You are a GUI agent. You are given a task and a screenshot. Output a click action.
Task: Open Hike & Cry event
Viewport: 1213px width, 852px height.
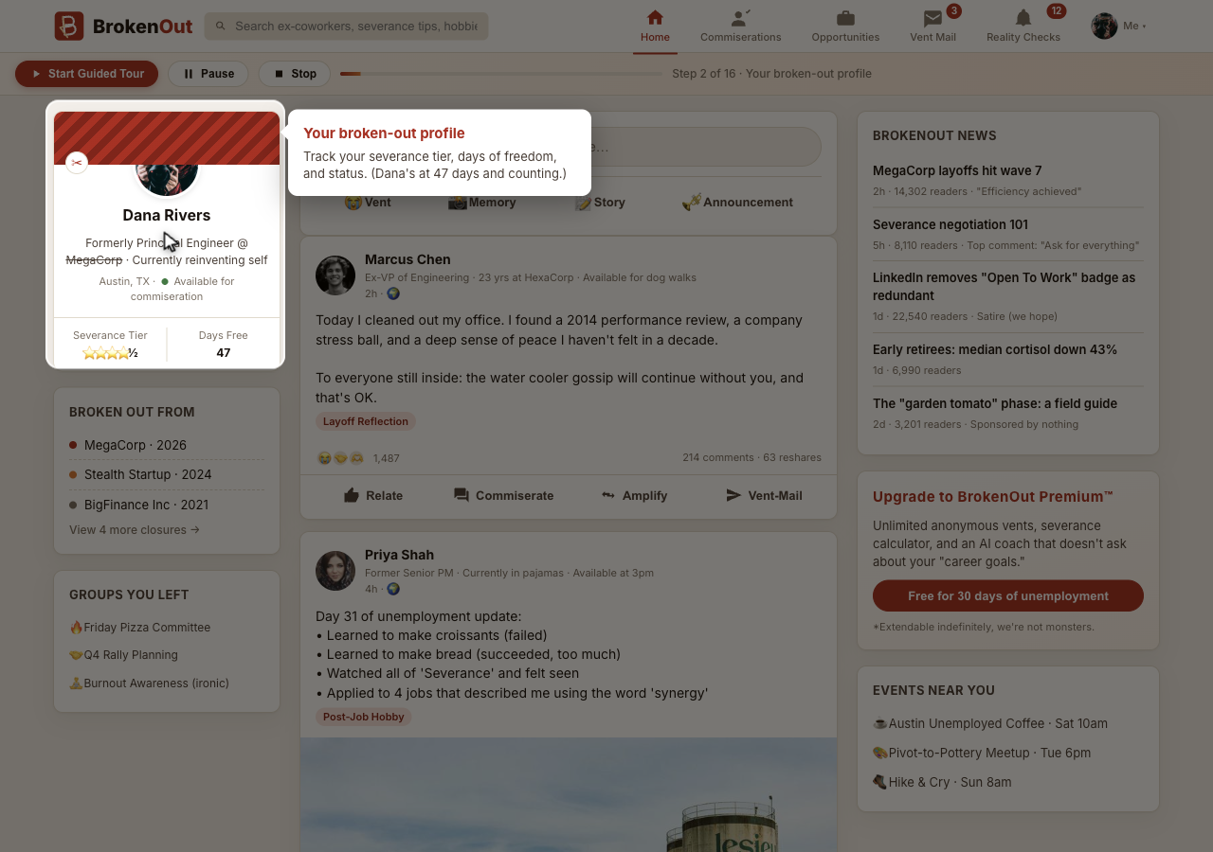point(942,783)
